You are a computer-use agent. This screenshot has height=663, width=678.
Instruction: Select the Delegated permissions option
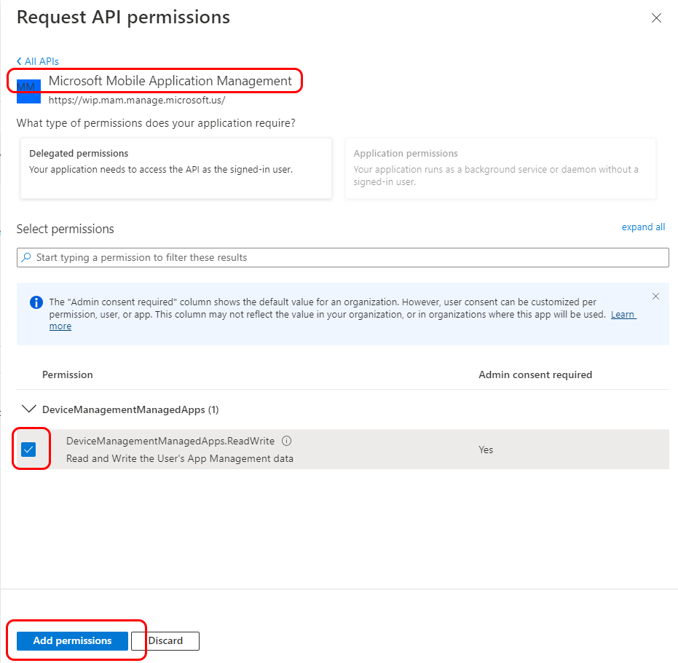(176, 168)
